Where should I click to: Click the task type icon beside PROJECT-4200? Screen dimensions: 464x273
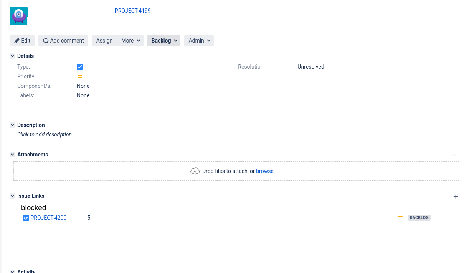[26, 217]
